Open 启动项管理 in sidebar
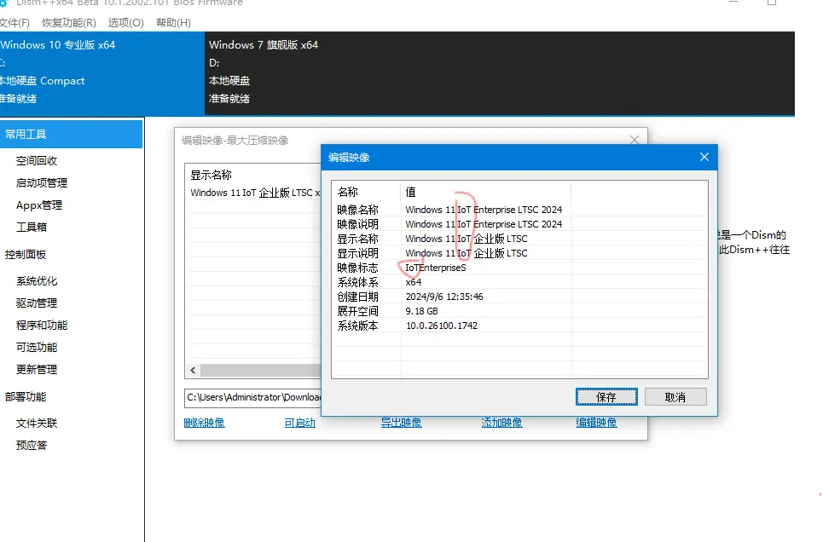823x542 pixels. pyautogui.click(x=42, y=182)
